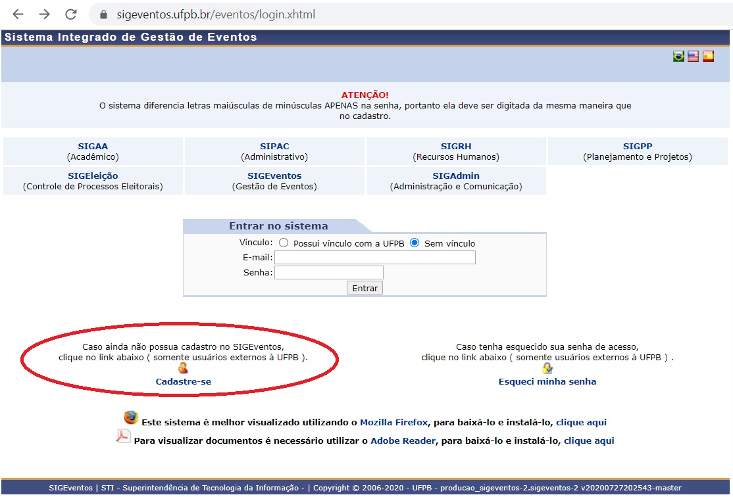Click clique aqui to download Firefox
Screen dimensions: 733x497
[582, 422]
